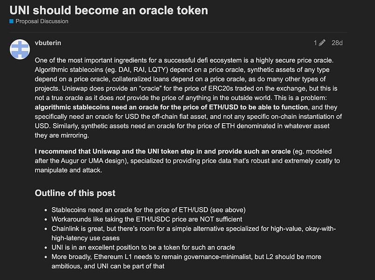
Task: Click vbuterin's avatar image
Action: click(20, 49)
